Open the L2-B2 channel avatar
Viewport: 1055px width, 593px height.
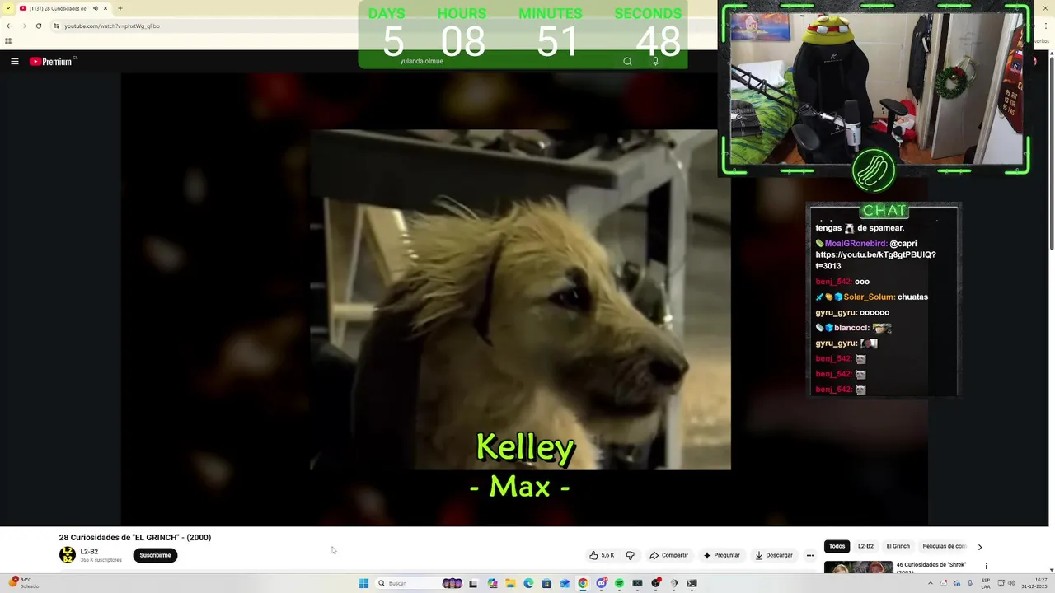(x=68, y=555)
